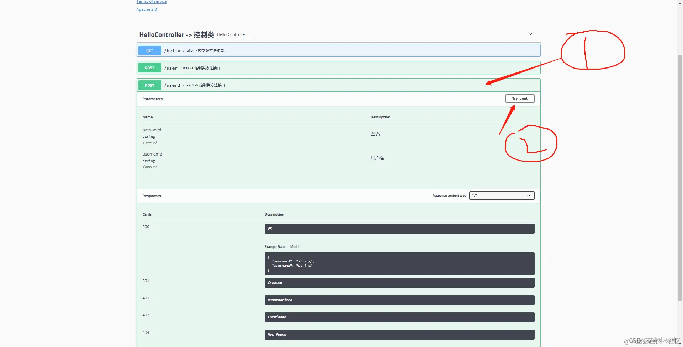Image resolution: width=683 pixels, height=347 pixels.
Task: Click the POST badge for /user2
Action: click(149, 85)
